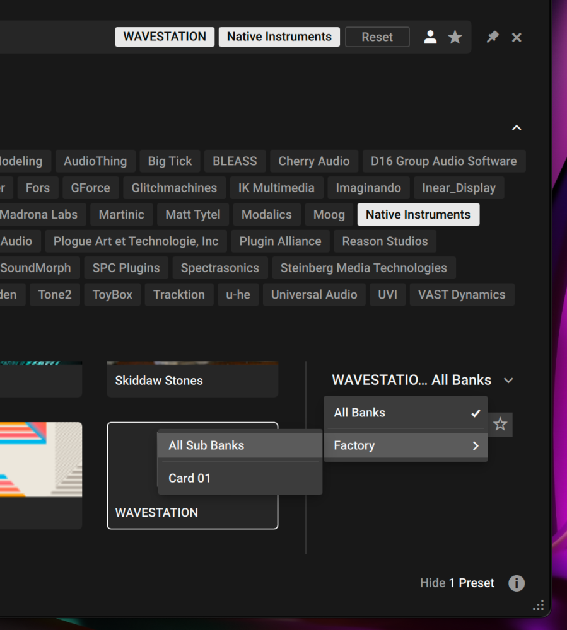Toggle the Fors vendor tag
Viewport: 567px width, 630px height.
pos(38,188)
